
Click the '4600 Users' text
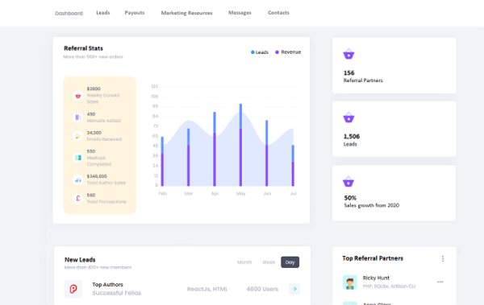[262, 289]
